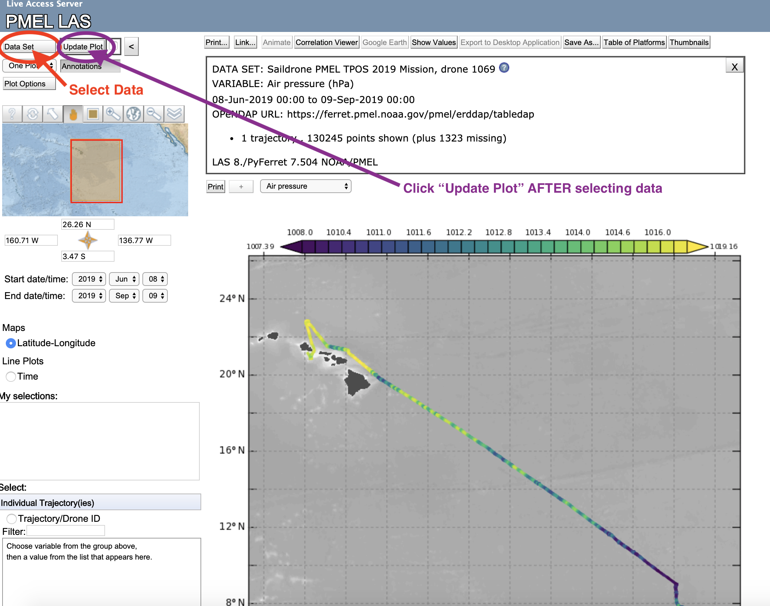Click the zoom in magnifier tool
Screen dimensions: 770x606
pos(113,114)
